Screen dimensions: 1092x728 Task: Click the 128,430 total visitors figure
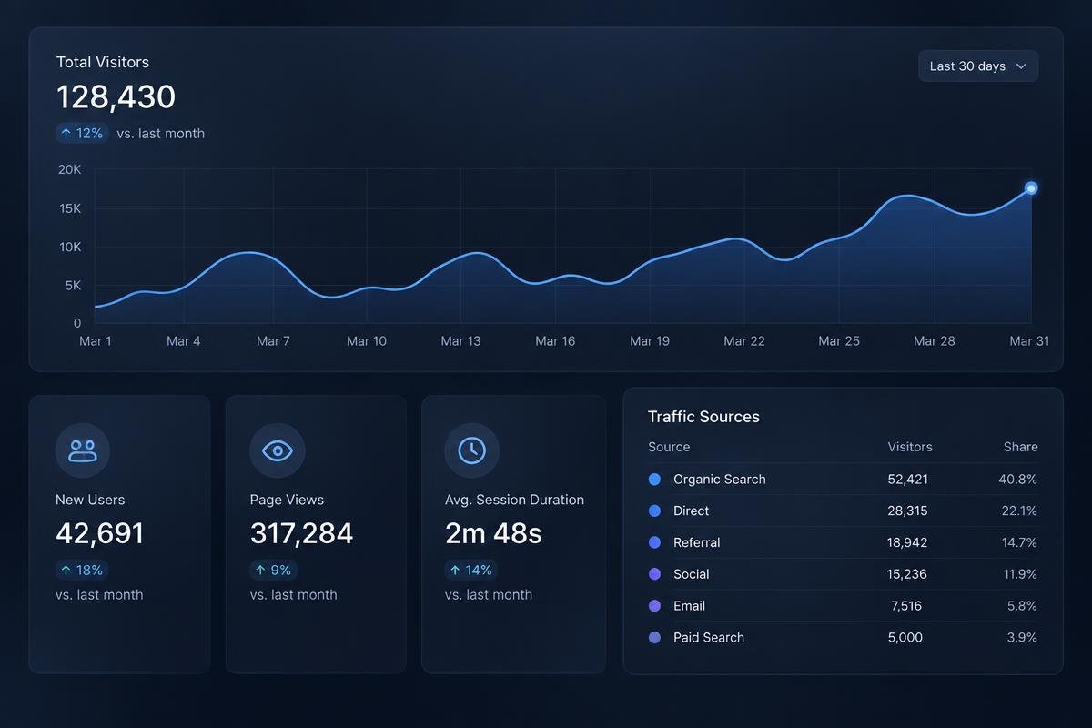(116, 96)
